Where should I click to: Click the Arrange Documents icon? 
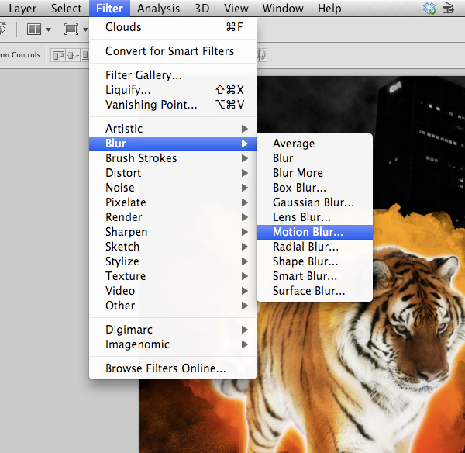click(x=34, y=29)
